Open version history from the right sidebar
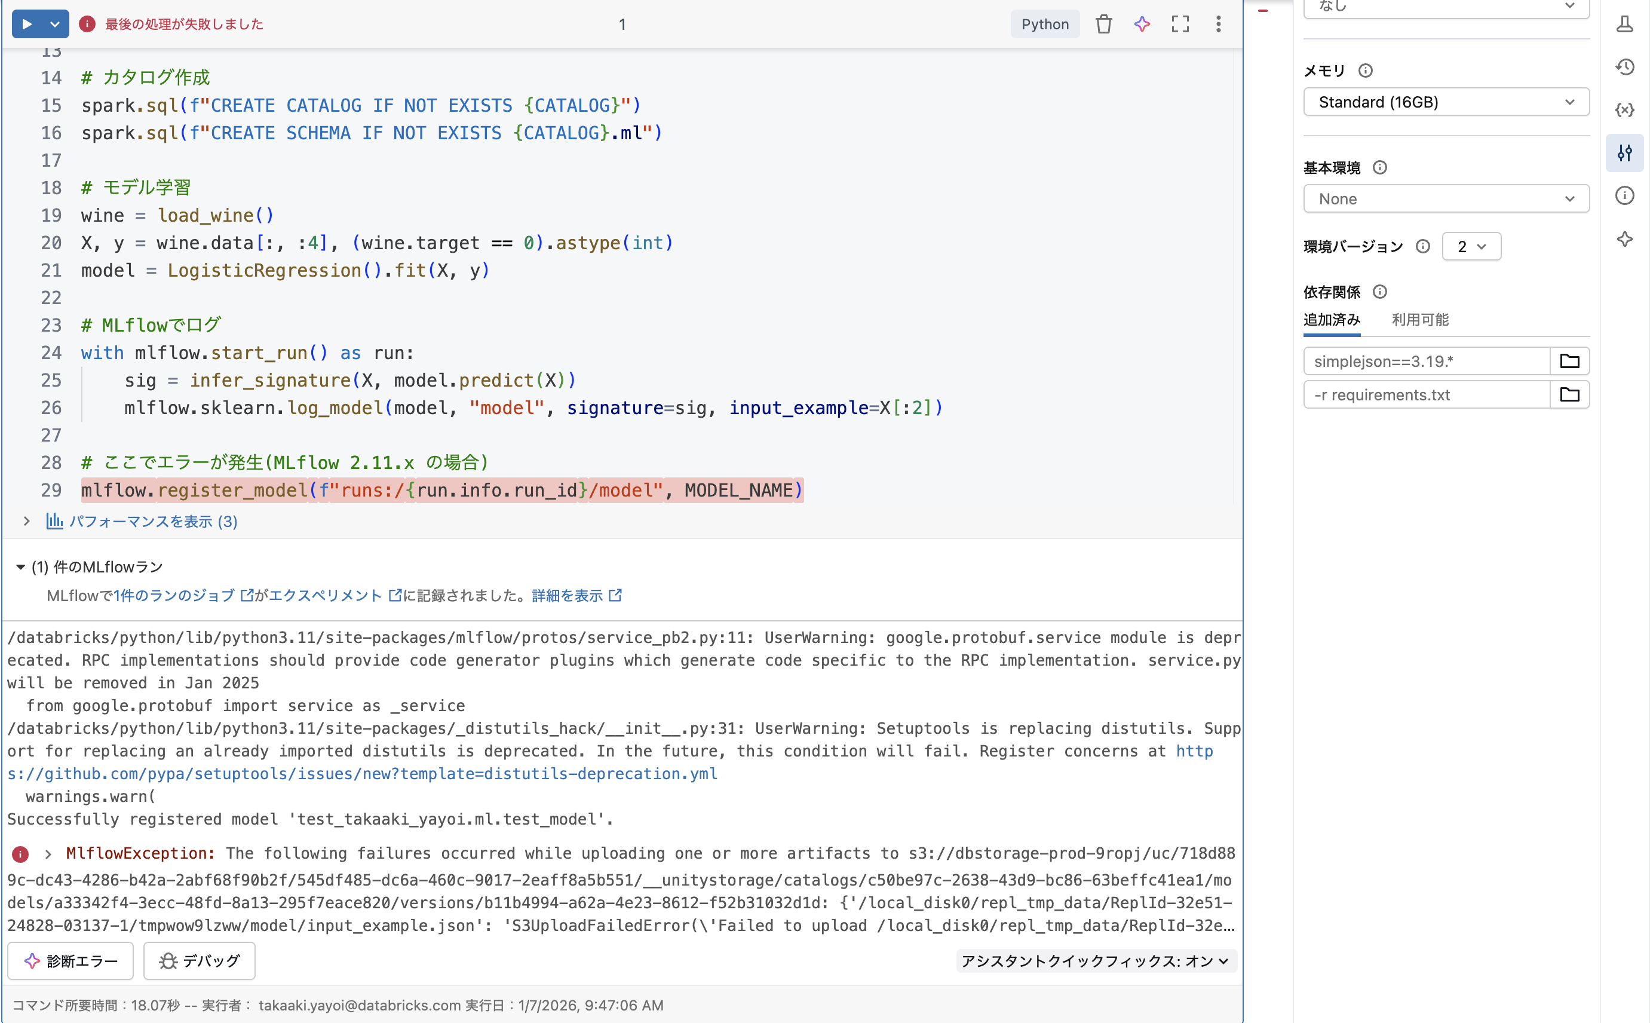1650x1023 pixels. coord(1626,66)
